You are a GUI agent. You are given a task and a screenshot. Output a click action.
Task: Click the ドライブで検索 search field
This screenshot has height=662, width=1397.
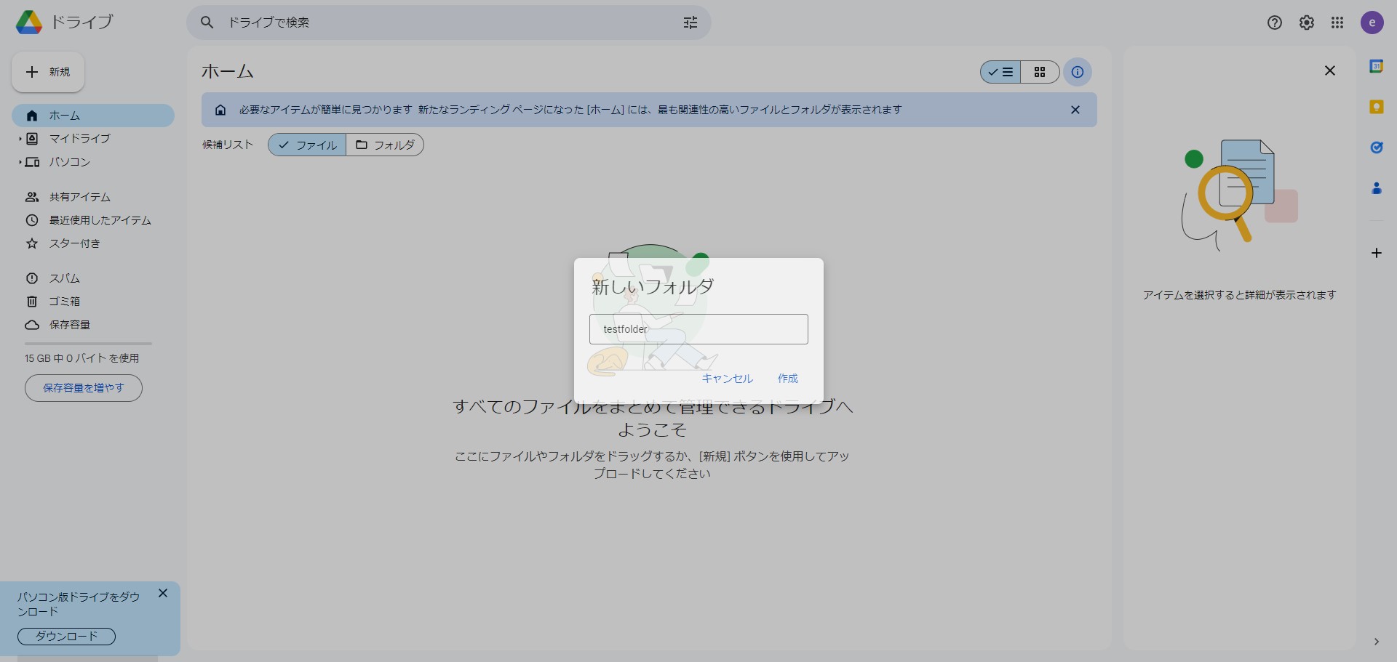pos(449,23)
